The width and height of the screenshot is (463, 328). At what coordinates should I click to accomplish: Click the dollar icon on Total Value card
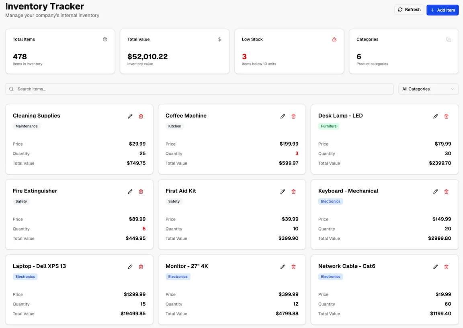tap(219, 39)
